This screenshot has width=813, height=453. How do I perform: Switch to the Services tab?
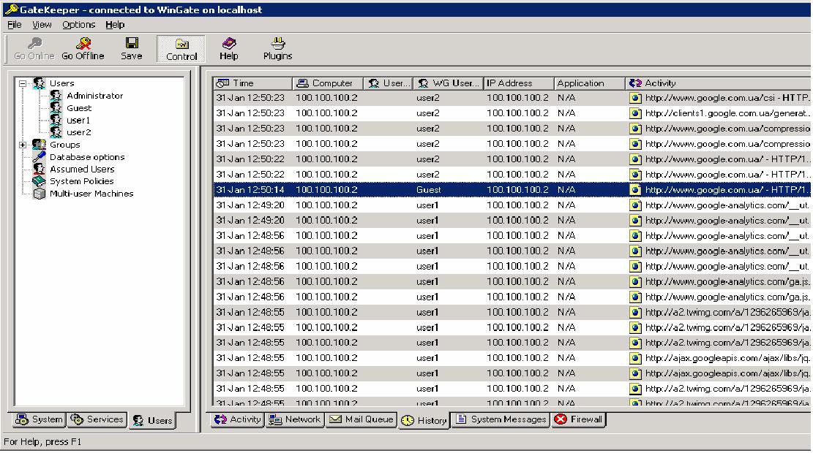(97, 419)
